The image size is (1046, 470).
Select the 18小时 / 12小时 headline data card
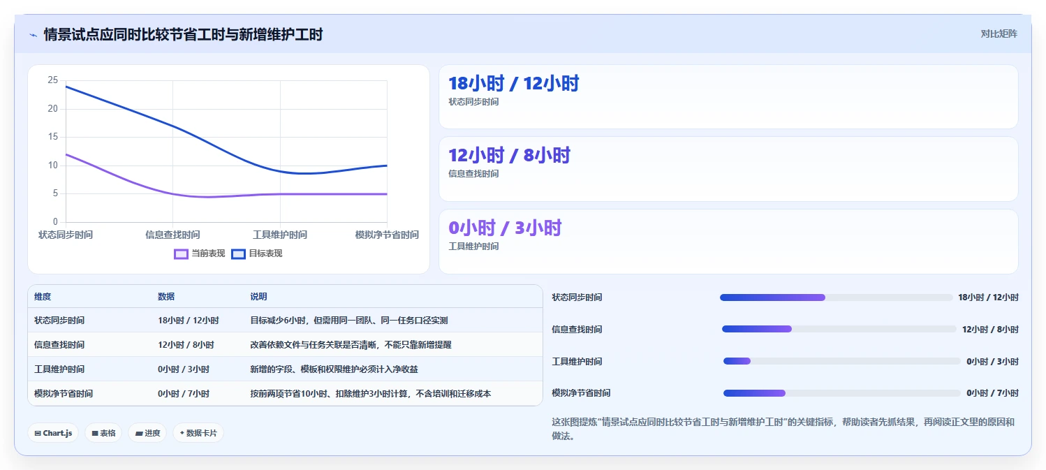click(x=728, y=96)
